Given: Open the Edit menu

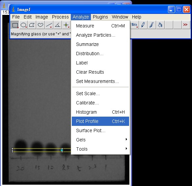Looking at the screenshot, I should pos(28,17).
